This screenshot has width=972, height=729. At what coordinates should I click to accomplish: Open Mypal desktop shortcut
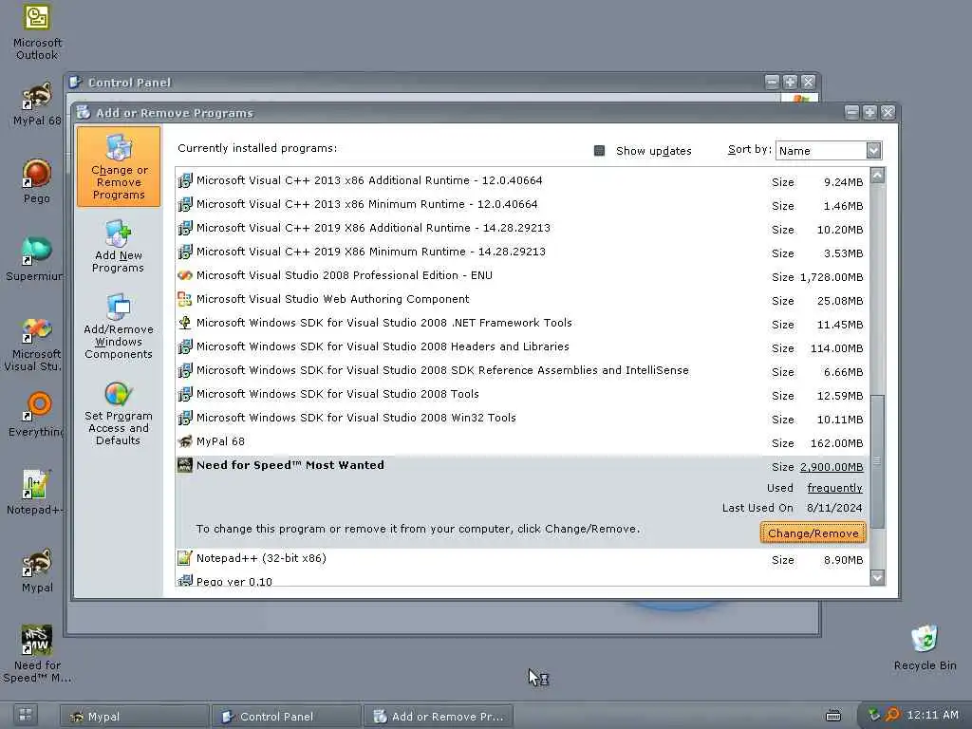[37, 570]
